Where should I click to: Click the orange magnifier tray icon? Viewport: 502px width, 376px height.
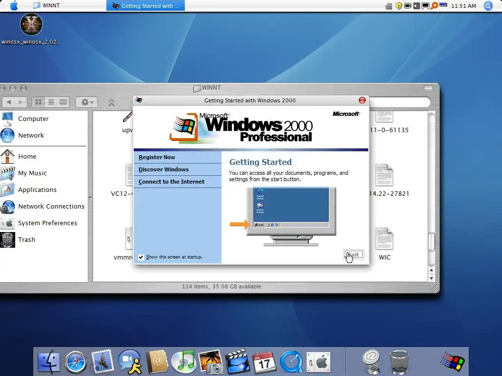[x=434, y=6]
